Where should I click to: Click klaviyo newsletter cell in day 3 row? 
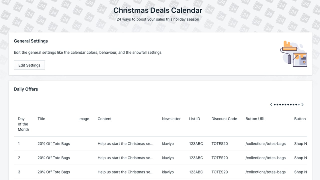coord(168,172)
